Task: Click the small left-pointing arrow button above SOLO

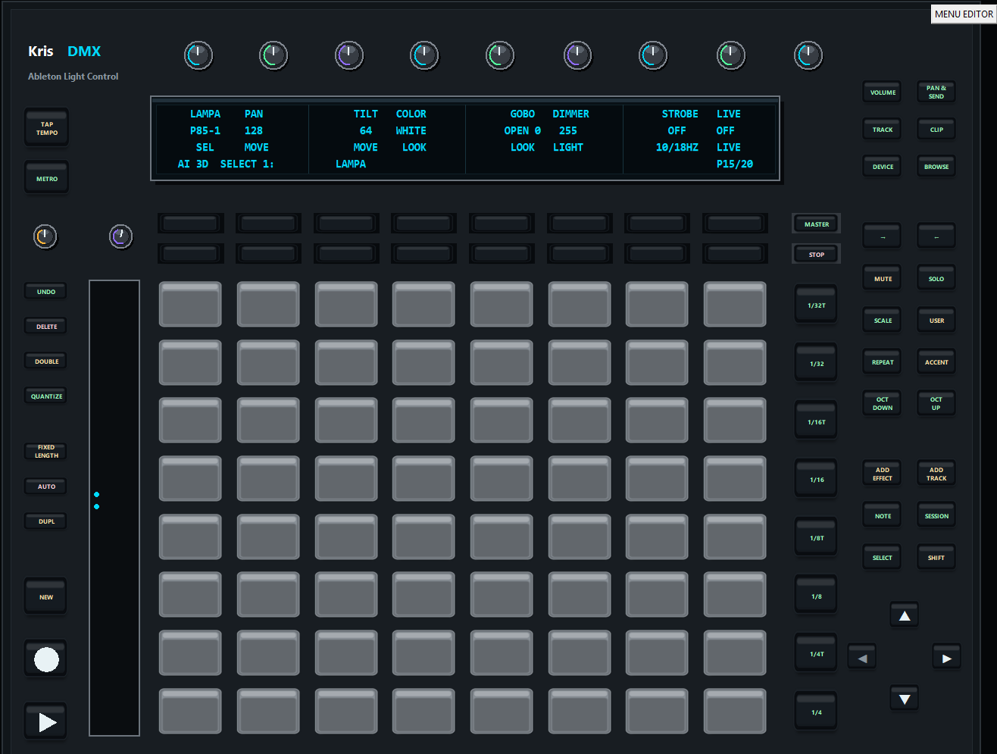Action: tap(936, 237)
